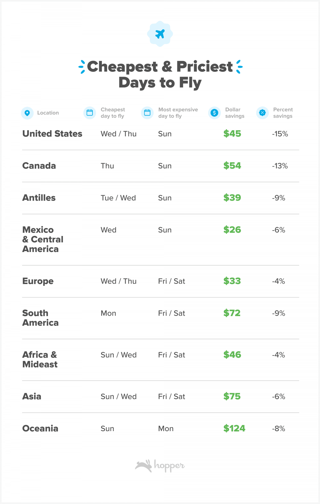Click the $124 Oceania dollar savings
Viewport: 320px width, 504px height.
coord(234,428)
